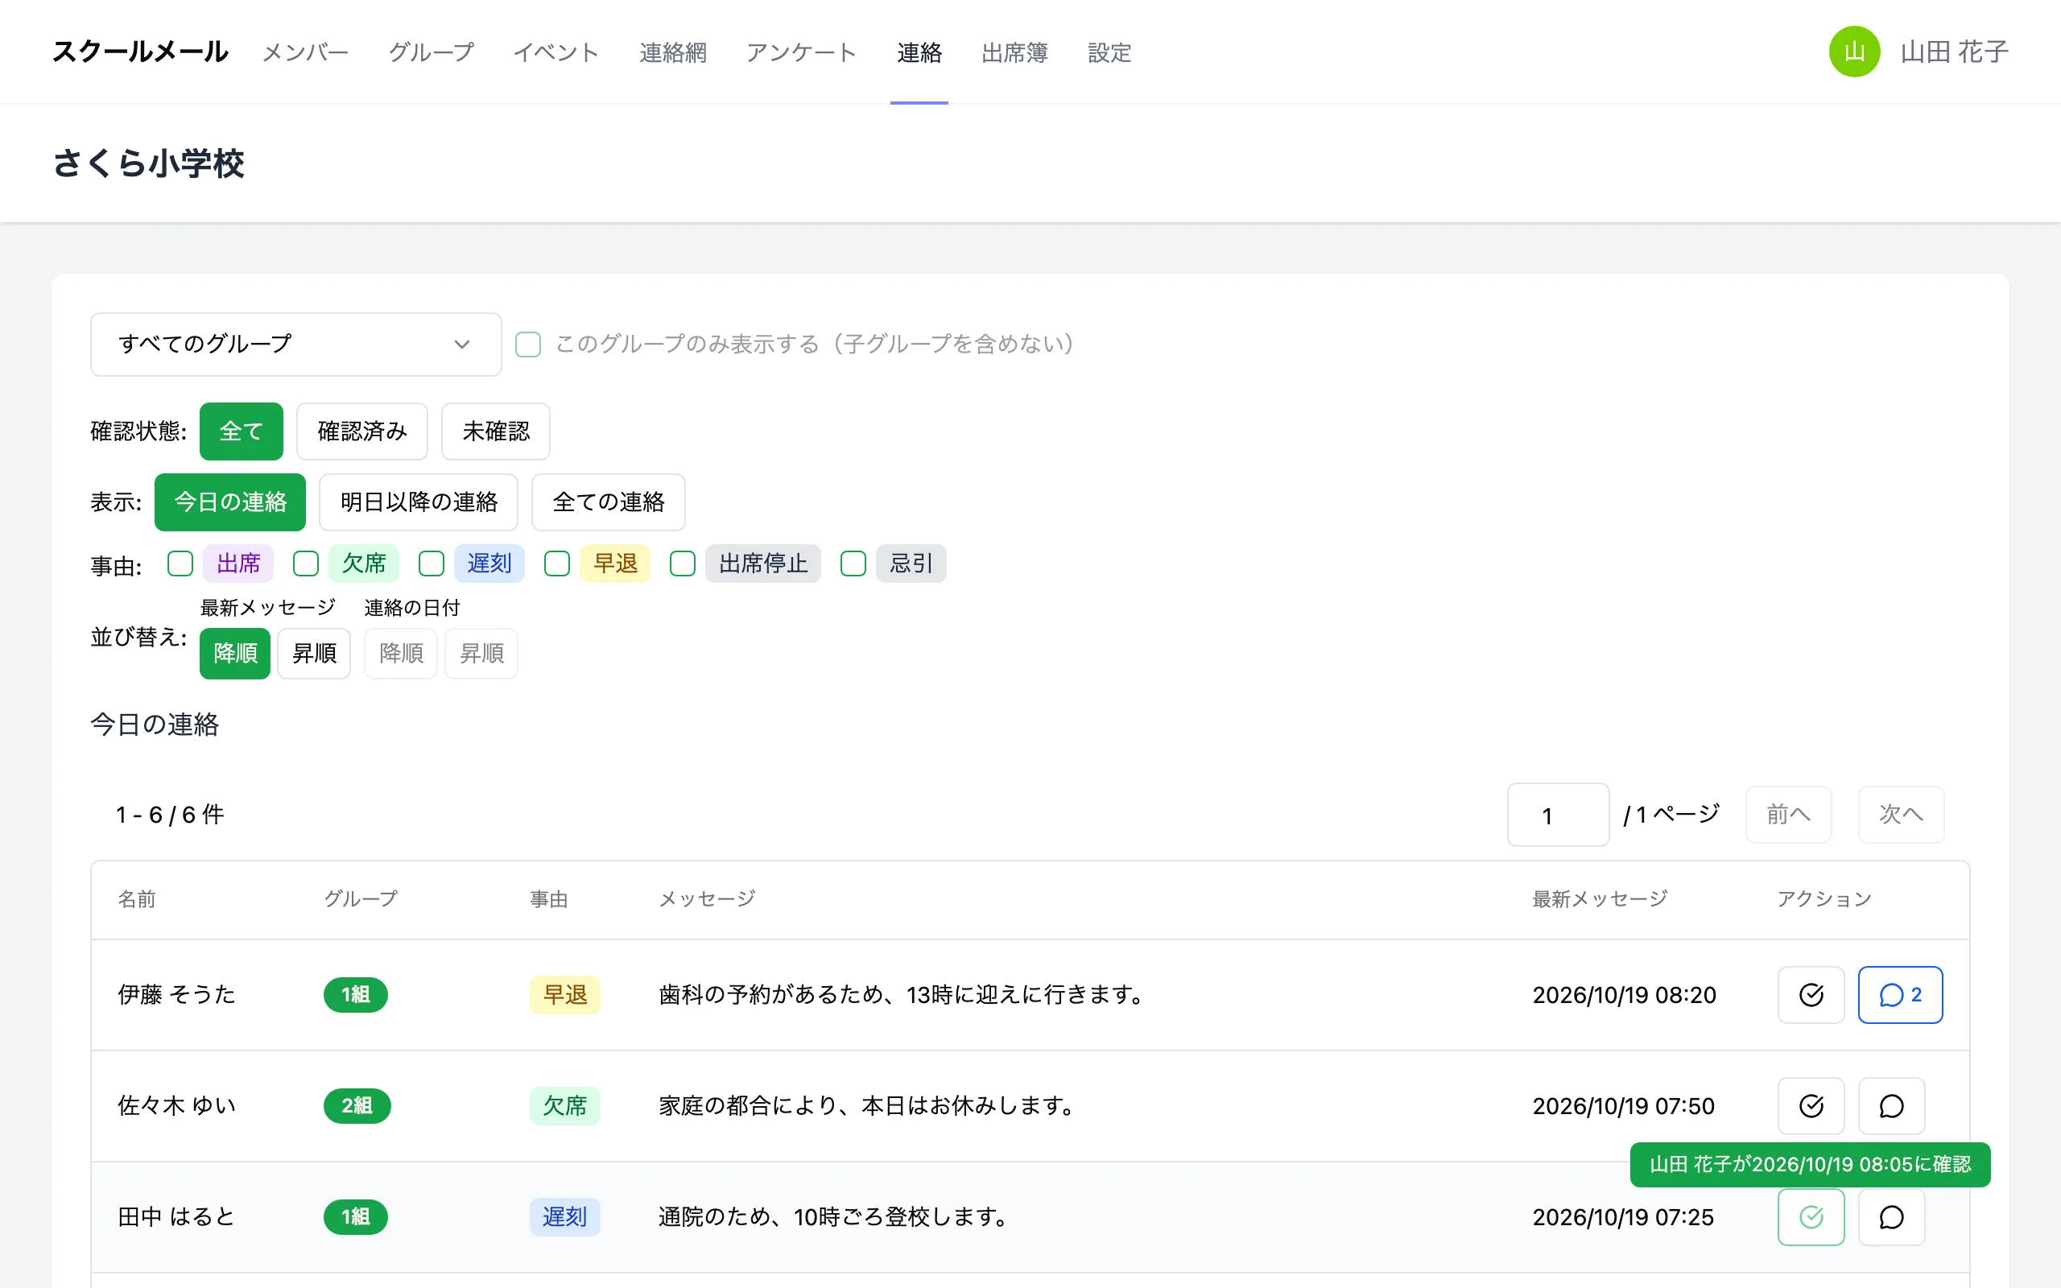This screenshot has width=2061, height=1288.
Task: Click the 次へ pagination button
Action: point(1901,815)
